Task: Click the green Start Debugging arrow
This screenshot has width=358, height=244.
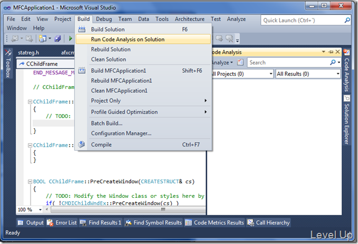Action: [x=71, y=38]
